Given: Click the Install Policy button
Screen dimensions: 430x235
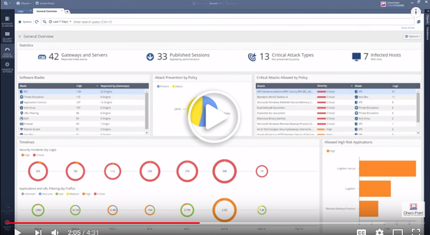Looking at the screenshot, I should pos(45,3).
